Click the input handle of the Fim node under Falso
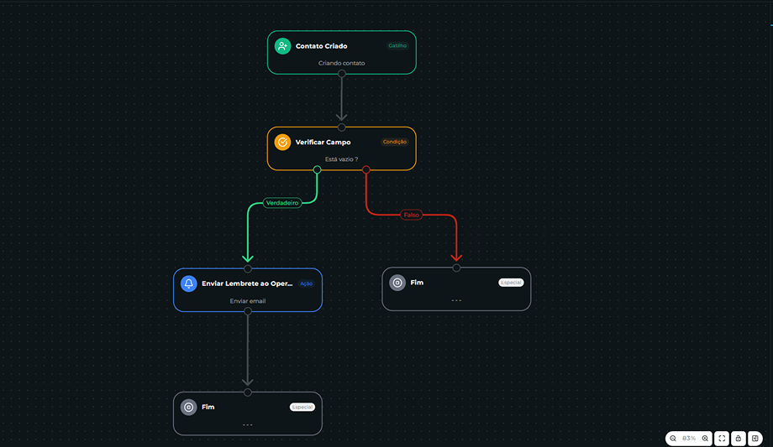The width and height of the screenshot is (773, 447). tap(456, 268)
